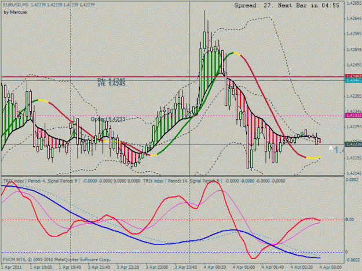Click the Open: 1.4233 level label
The image size is (362, 271).
(108, 119)
